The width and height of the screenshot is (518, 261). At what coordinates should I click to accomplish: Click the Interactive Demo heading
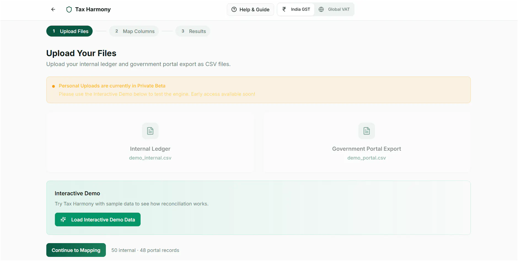pyautogui.click(x=77, y=193)
